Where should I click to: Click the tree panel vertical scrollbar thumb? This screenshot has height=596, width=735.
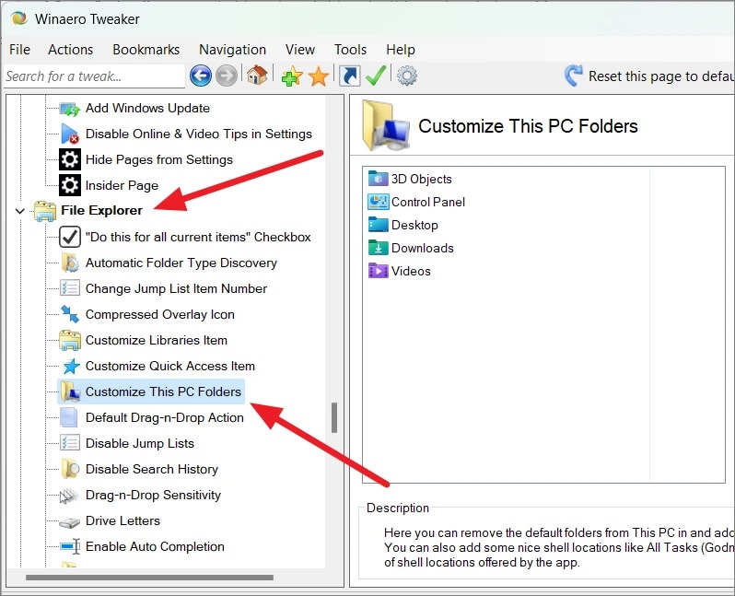click(x=334, y=418)
